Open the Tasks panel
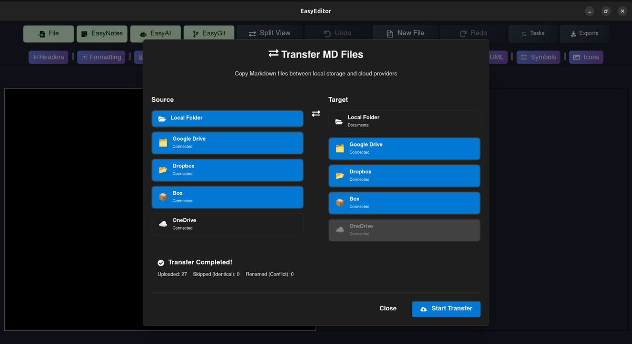This screenshot has height=344, width=632. pos(532,34)
